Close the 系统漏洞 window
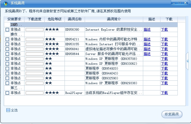Image resolution: width=191 pixels, height=124 pixels. point(185,3)
